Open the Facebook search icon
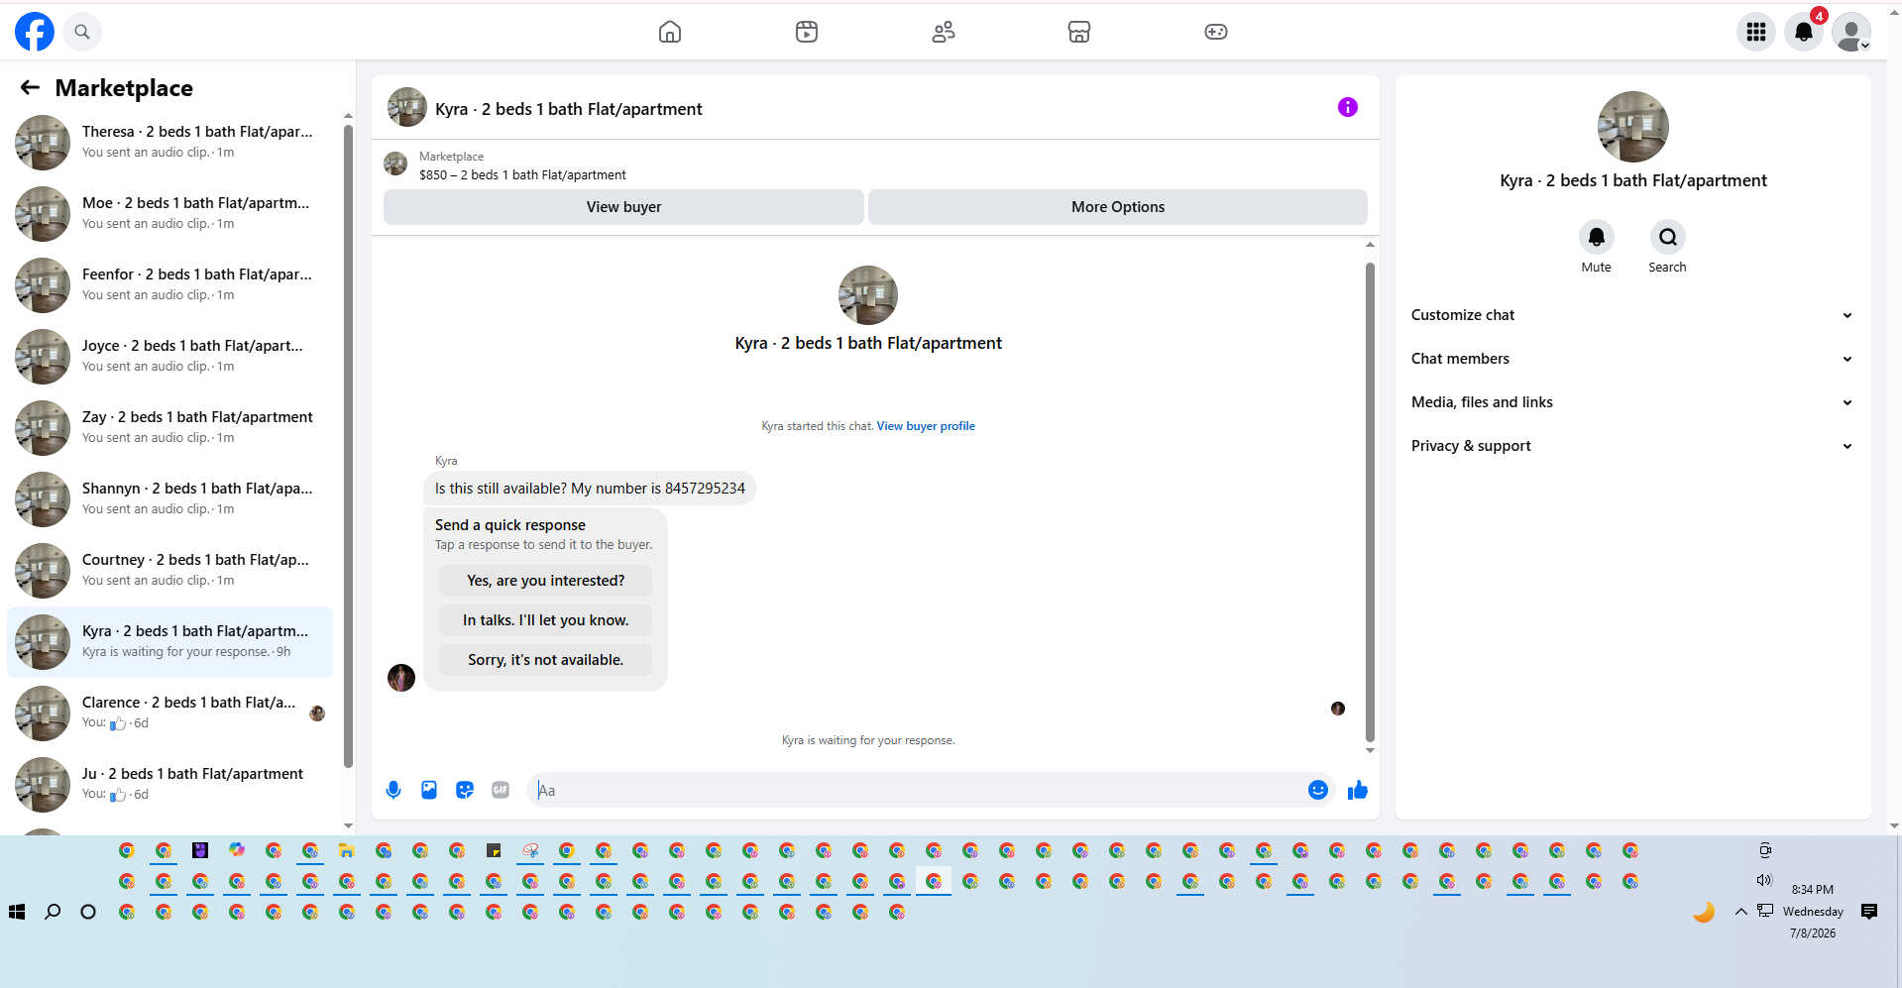The width and height of the screenshot is (1902, 988). (82, 32)
